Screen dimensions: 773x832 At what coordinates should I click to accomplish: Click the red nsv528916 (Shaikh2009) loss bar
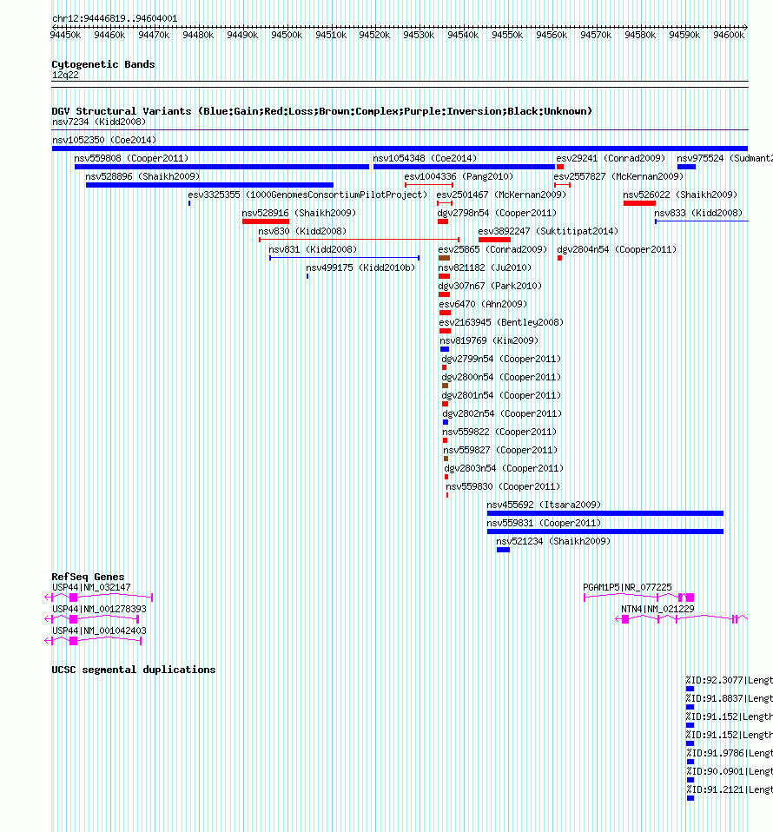pyautogui.click(x=265, y=221)
